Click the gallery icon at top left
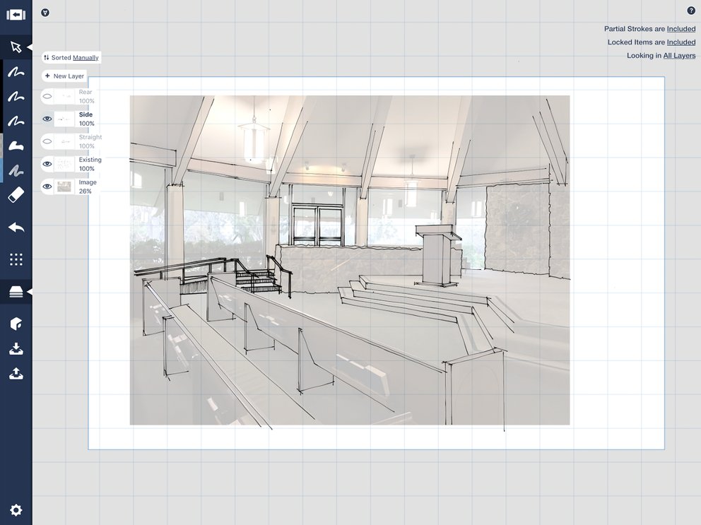The height and width of the screenshot is (525, 701). pyautogui.click(x=16, y=13)
